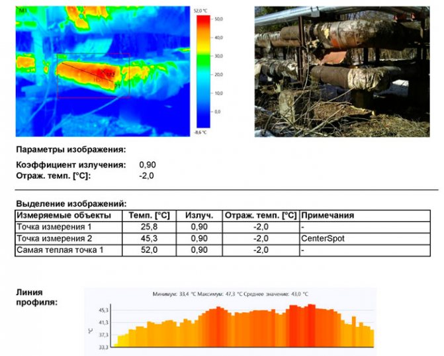Click the emissivity value 0,90 in parameters

point(148,163)
